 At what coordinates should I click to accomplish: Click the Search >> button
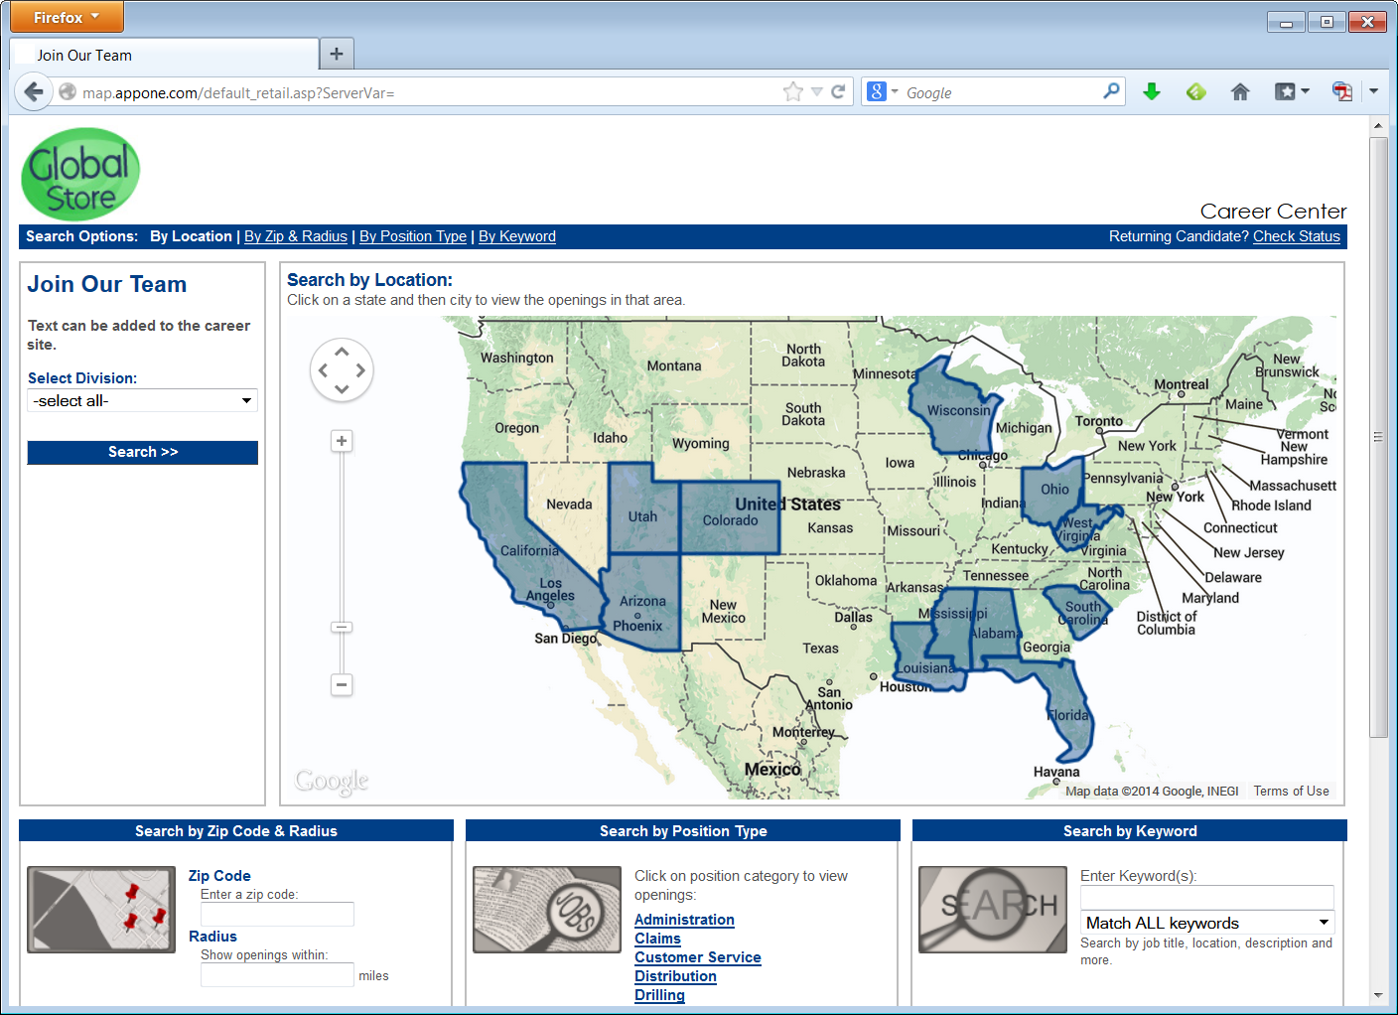[143, 452]
